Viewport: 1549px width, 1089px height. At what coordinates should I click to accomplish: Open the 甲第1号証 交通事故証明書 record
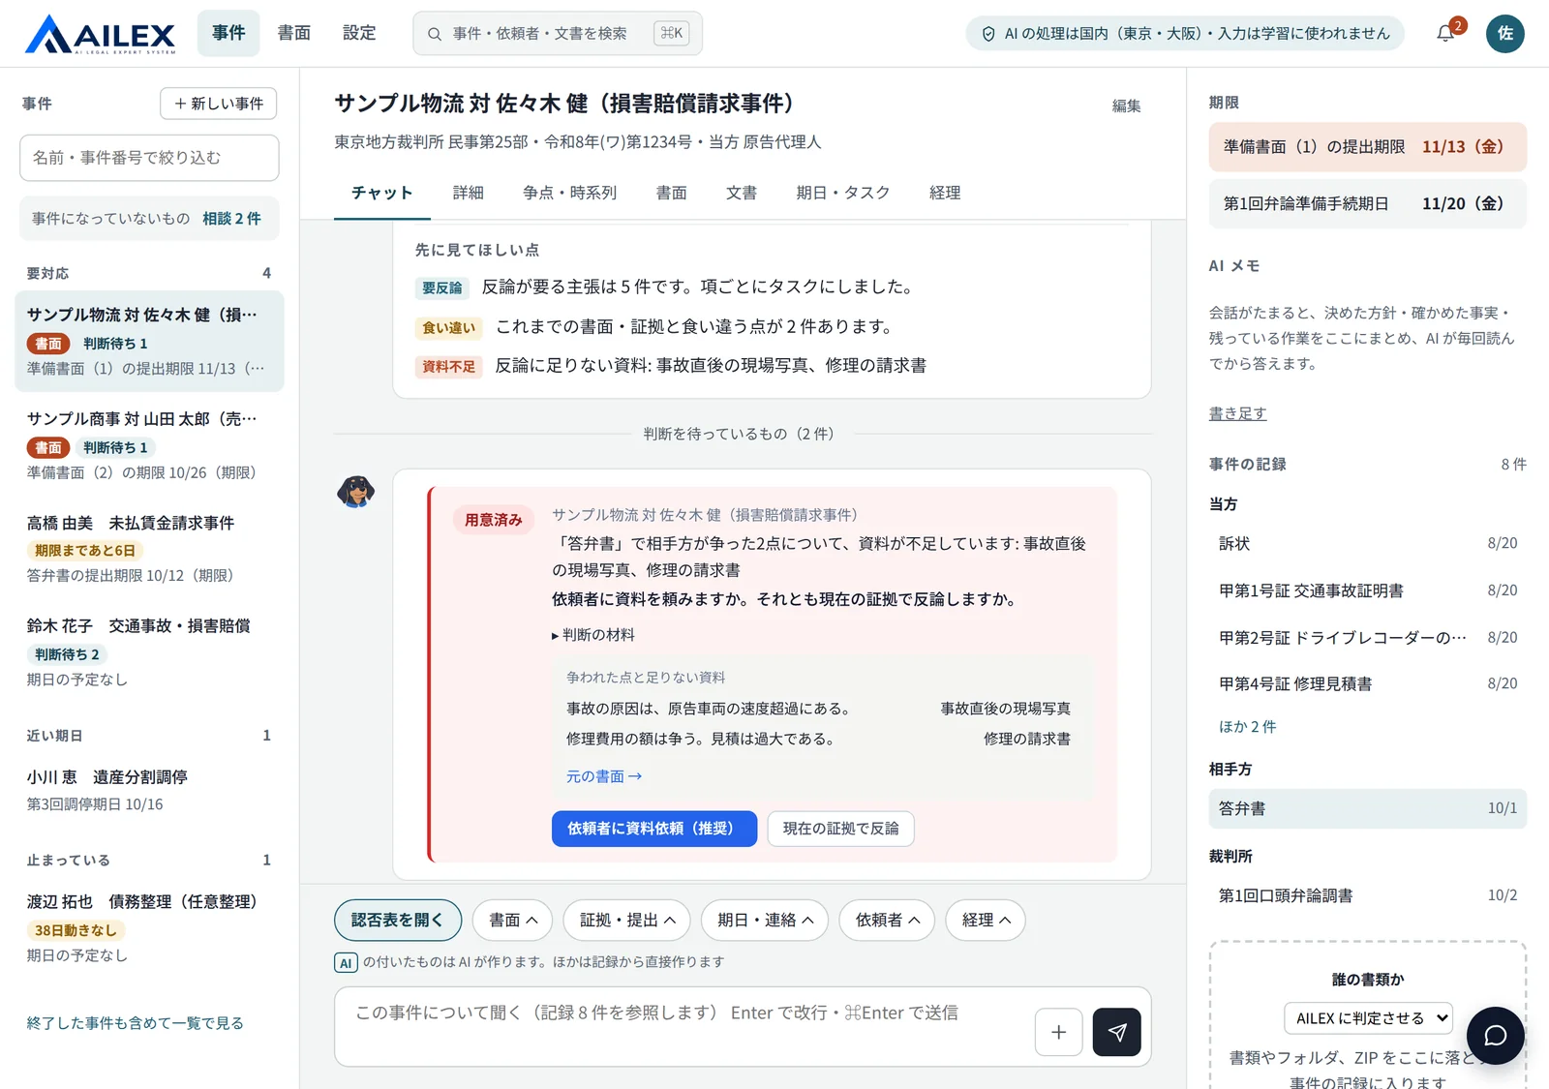tap(1367, 590)
